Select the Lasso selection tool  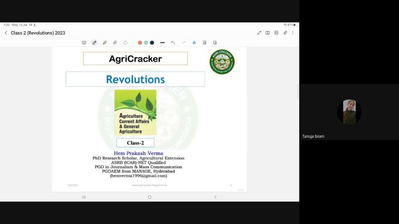(125, 43)
